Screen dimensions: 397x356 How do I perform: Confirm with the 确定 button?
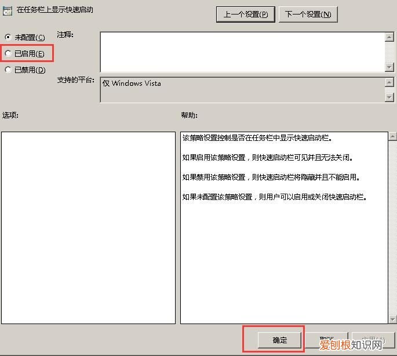[279, 340]
